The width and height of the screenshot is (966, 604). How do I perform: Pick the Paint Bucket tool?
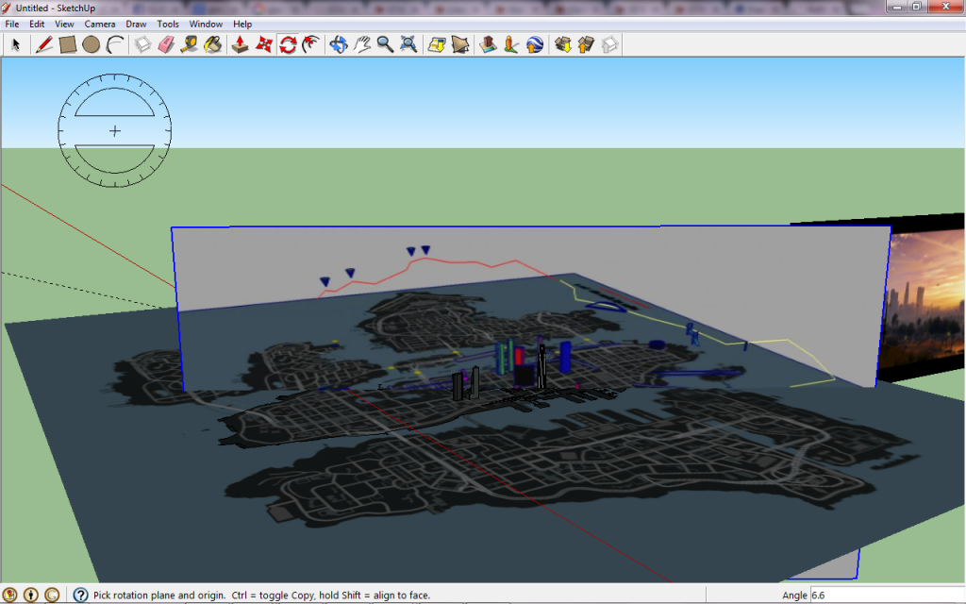(x=213, y=44)
